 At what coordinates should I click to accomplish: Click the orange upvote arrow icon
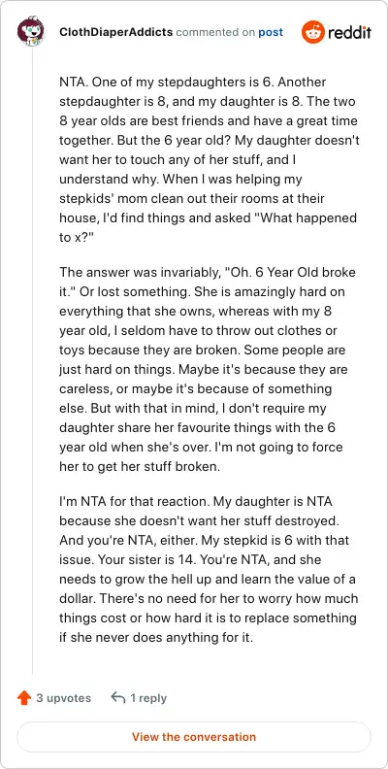[x=24, y=697]
